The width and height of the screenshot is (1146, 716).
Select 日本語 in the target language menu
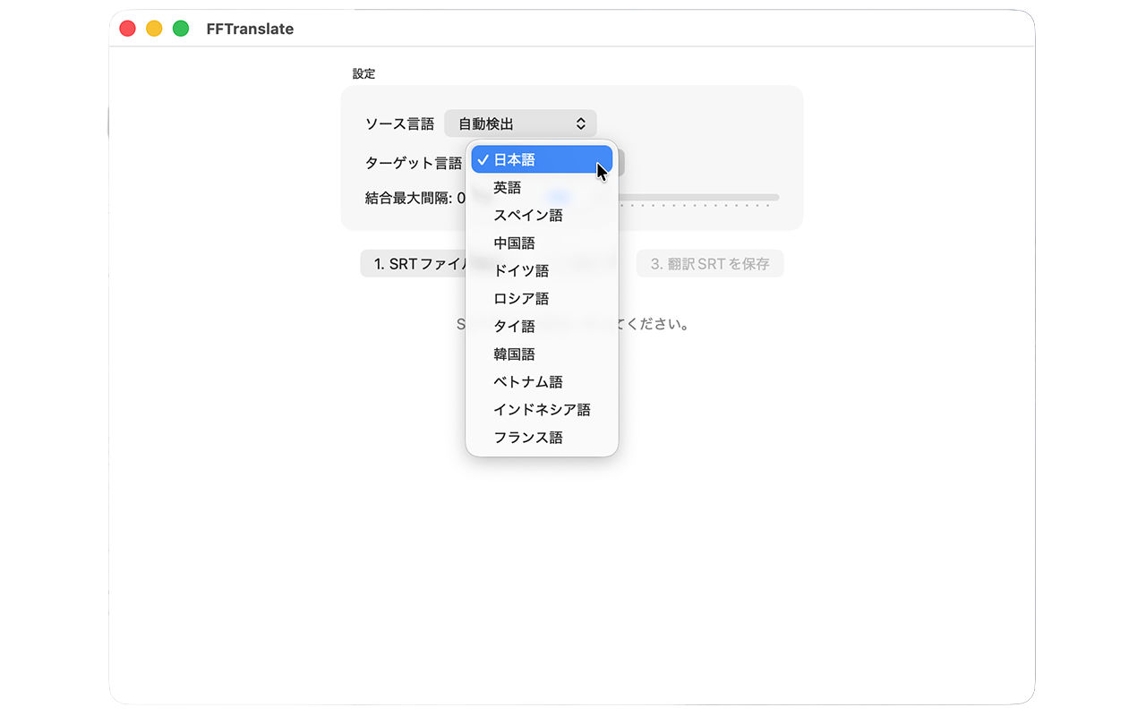(542, 160)
